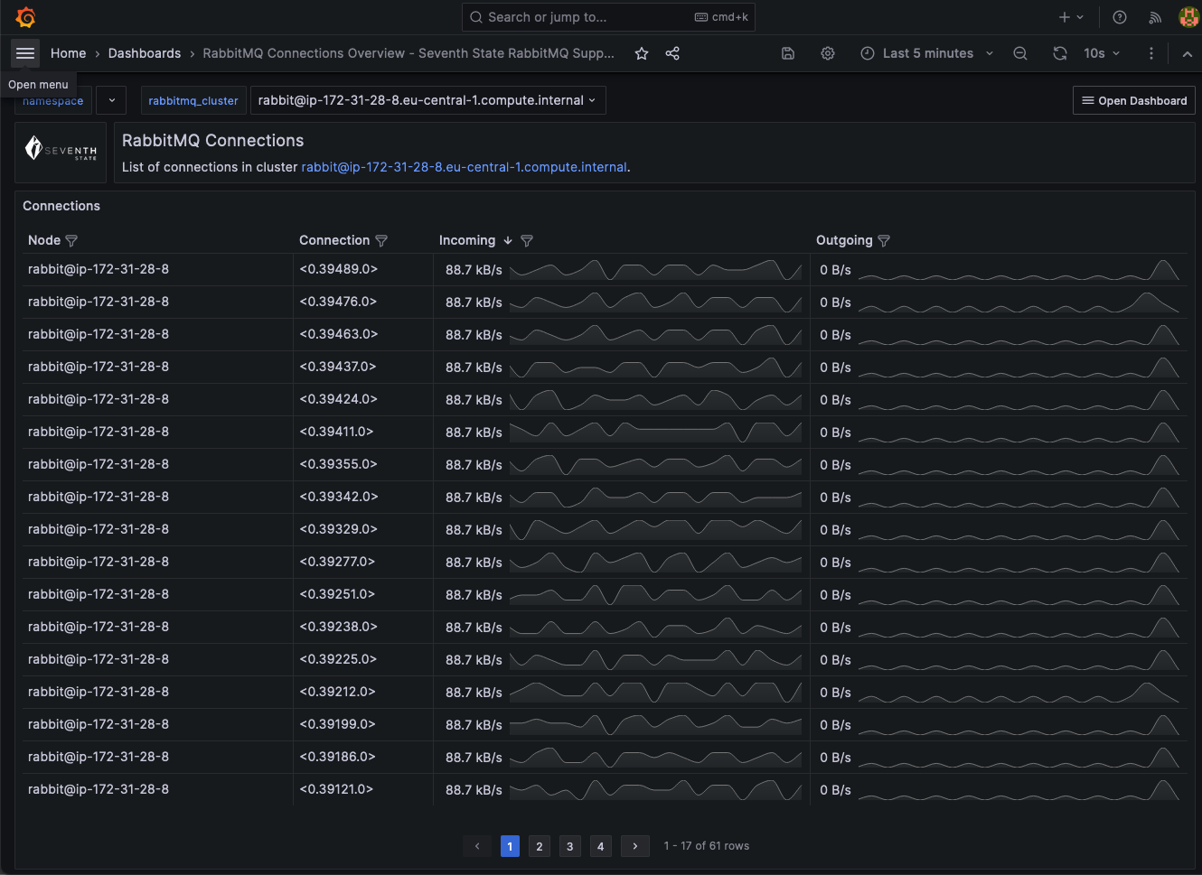Go to the next table page

(x=635, y=846)
